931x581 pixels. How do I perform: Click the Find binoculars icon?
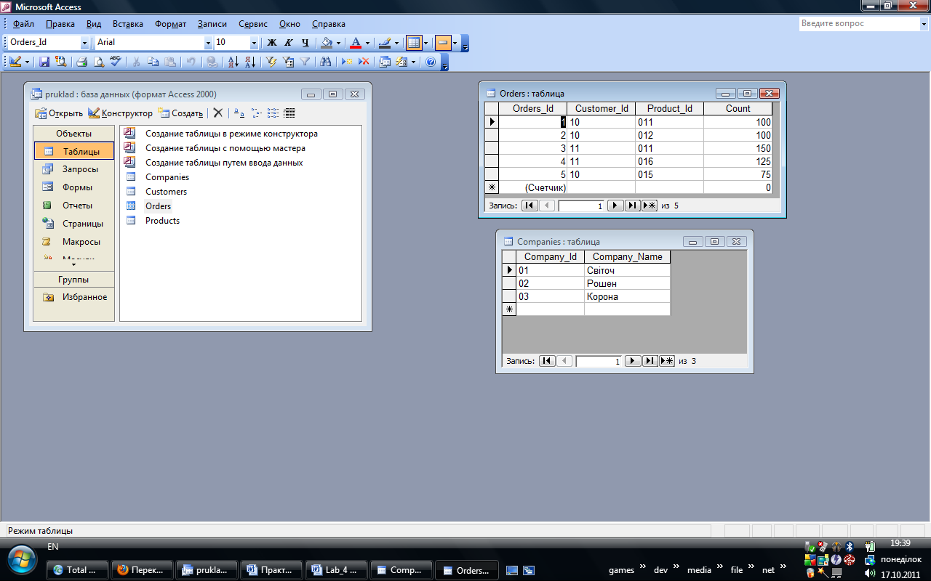tap(326, 62)
